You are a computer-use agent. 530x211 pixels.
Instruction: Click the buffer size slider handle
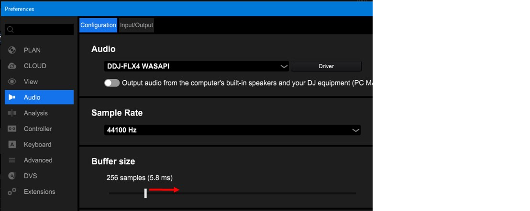point(145,193)
